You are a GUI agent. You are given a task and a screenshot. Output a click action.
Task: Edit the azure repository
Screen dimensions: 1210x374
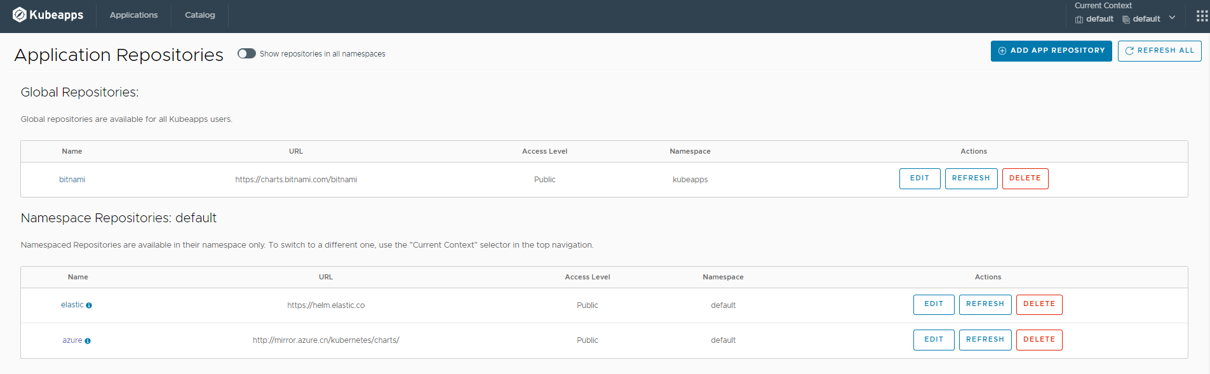point(934,340)
